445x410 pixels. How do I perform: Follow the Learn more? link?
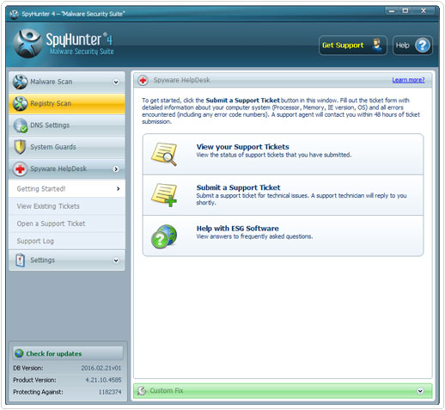tap(408, 80)
